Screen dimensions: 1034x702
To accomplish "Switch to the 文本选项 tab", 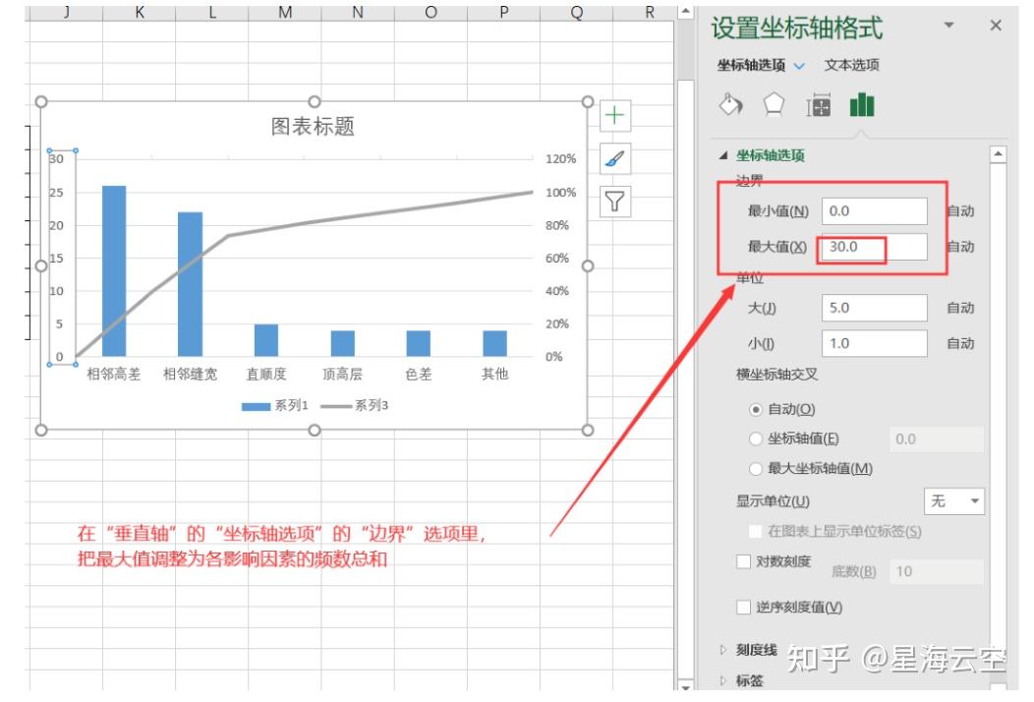I will 851,65.
